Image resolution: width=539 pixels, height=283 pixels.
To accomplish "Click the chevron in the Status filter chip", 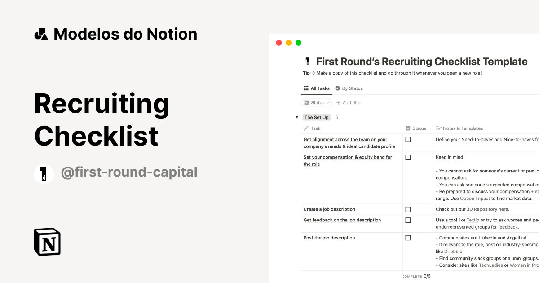I will [x=328, y=102].
